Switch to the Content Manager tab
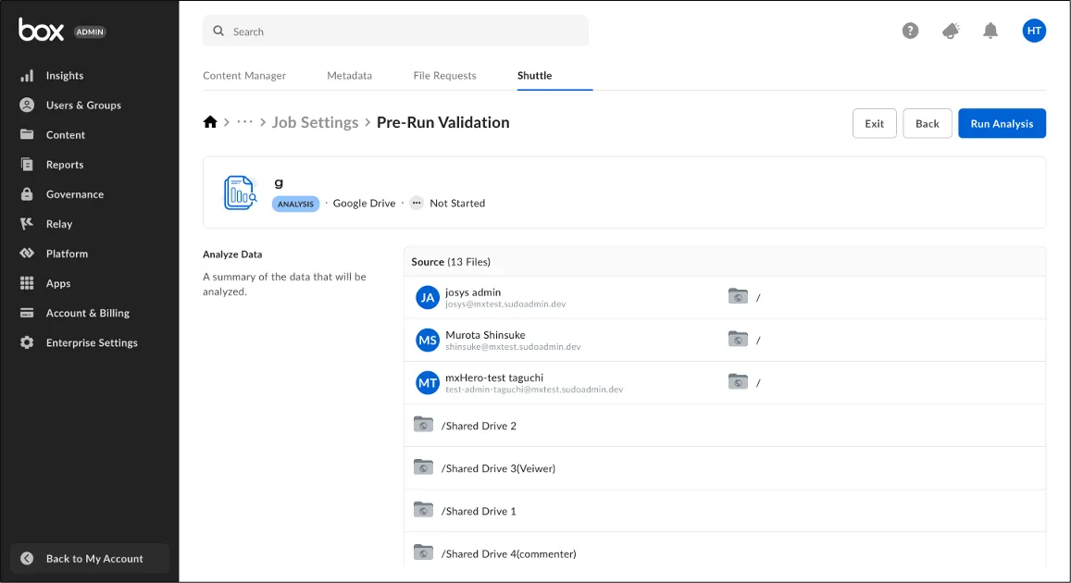This screenshot has height=583, width=1071. point(244,76)
